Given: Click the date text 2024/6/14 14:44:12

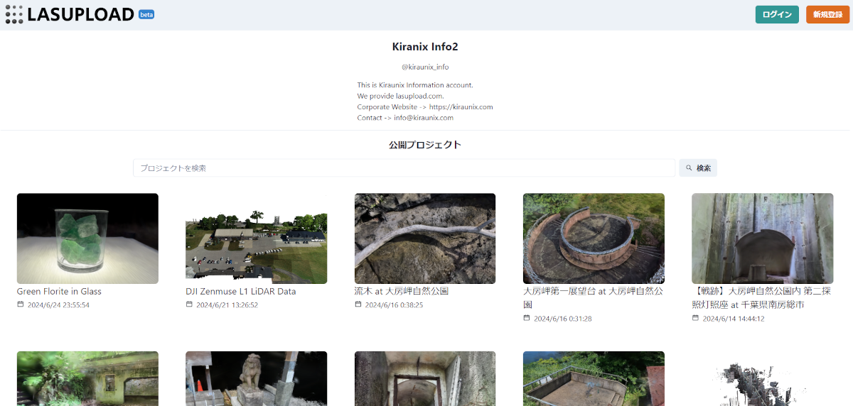Looking at the screenshot, I should [x=734, y=319].
